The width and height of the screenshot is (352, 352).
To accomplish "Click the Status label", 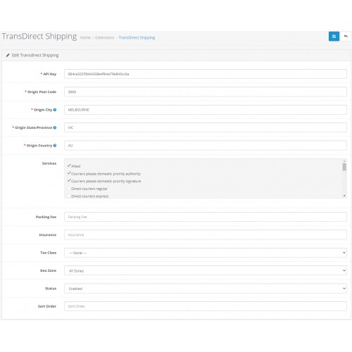I will click(x=51, y=289).
